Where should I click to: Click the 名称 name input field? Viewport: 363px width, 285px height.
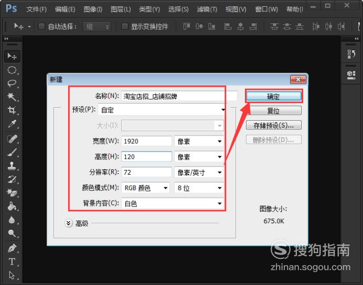179,96
